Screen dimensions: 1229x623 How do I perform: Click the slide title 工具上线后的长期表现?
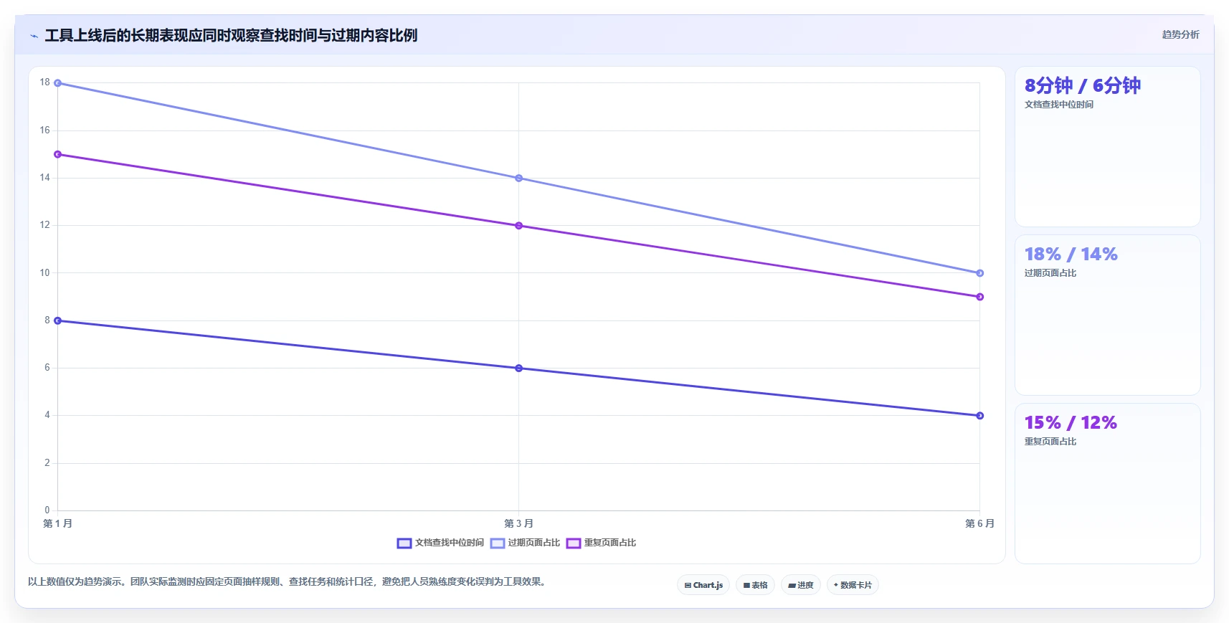232,35
